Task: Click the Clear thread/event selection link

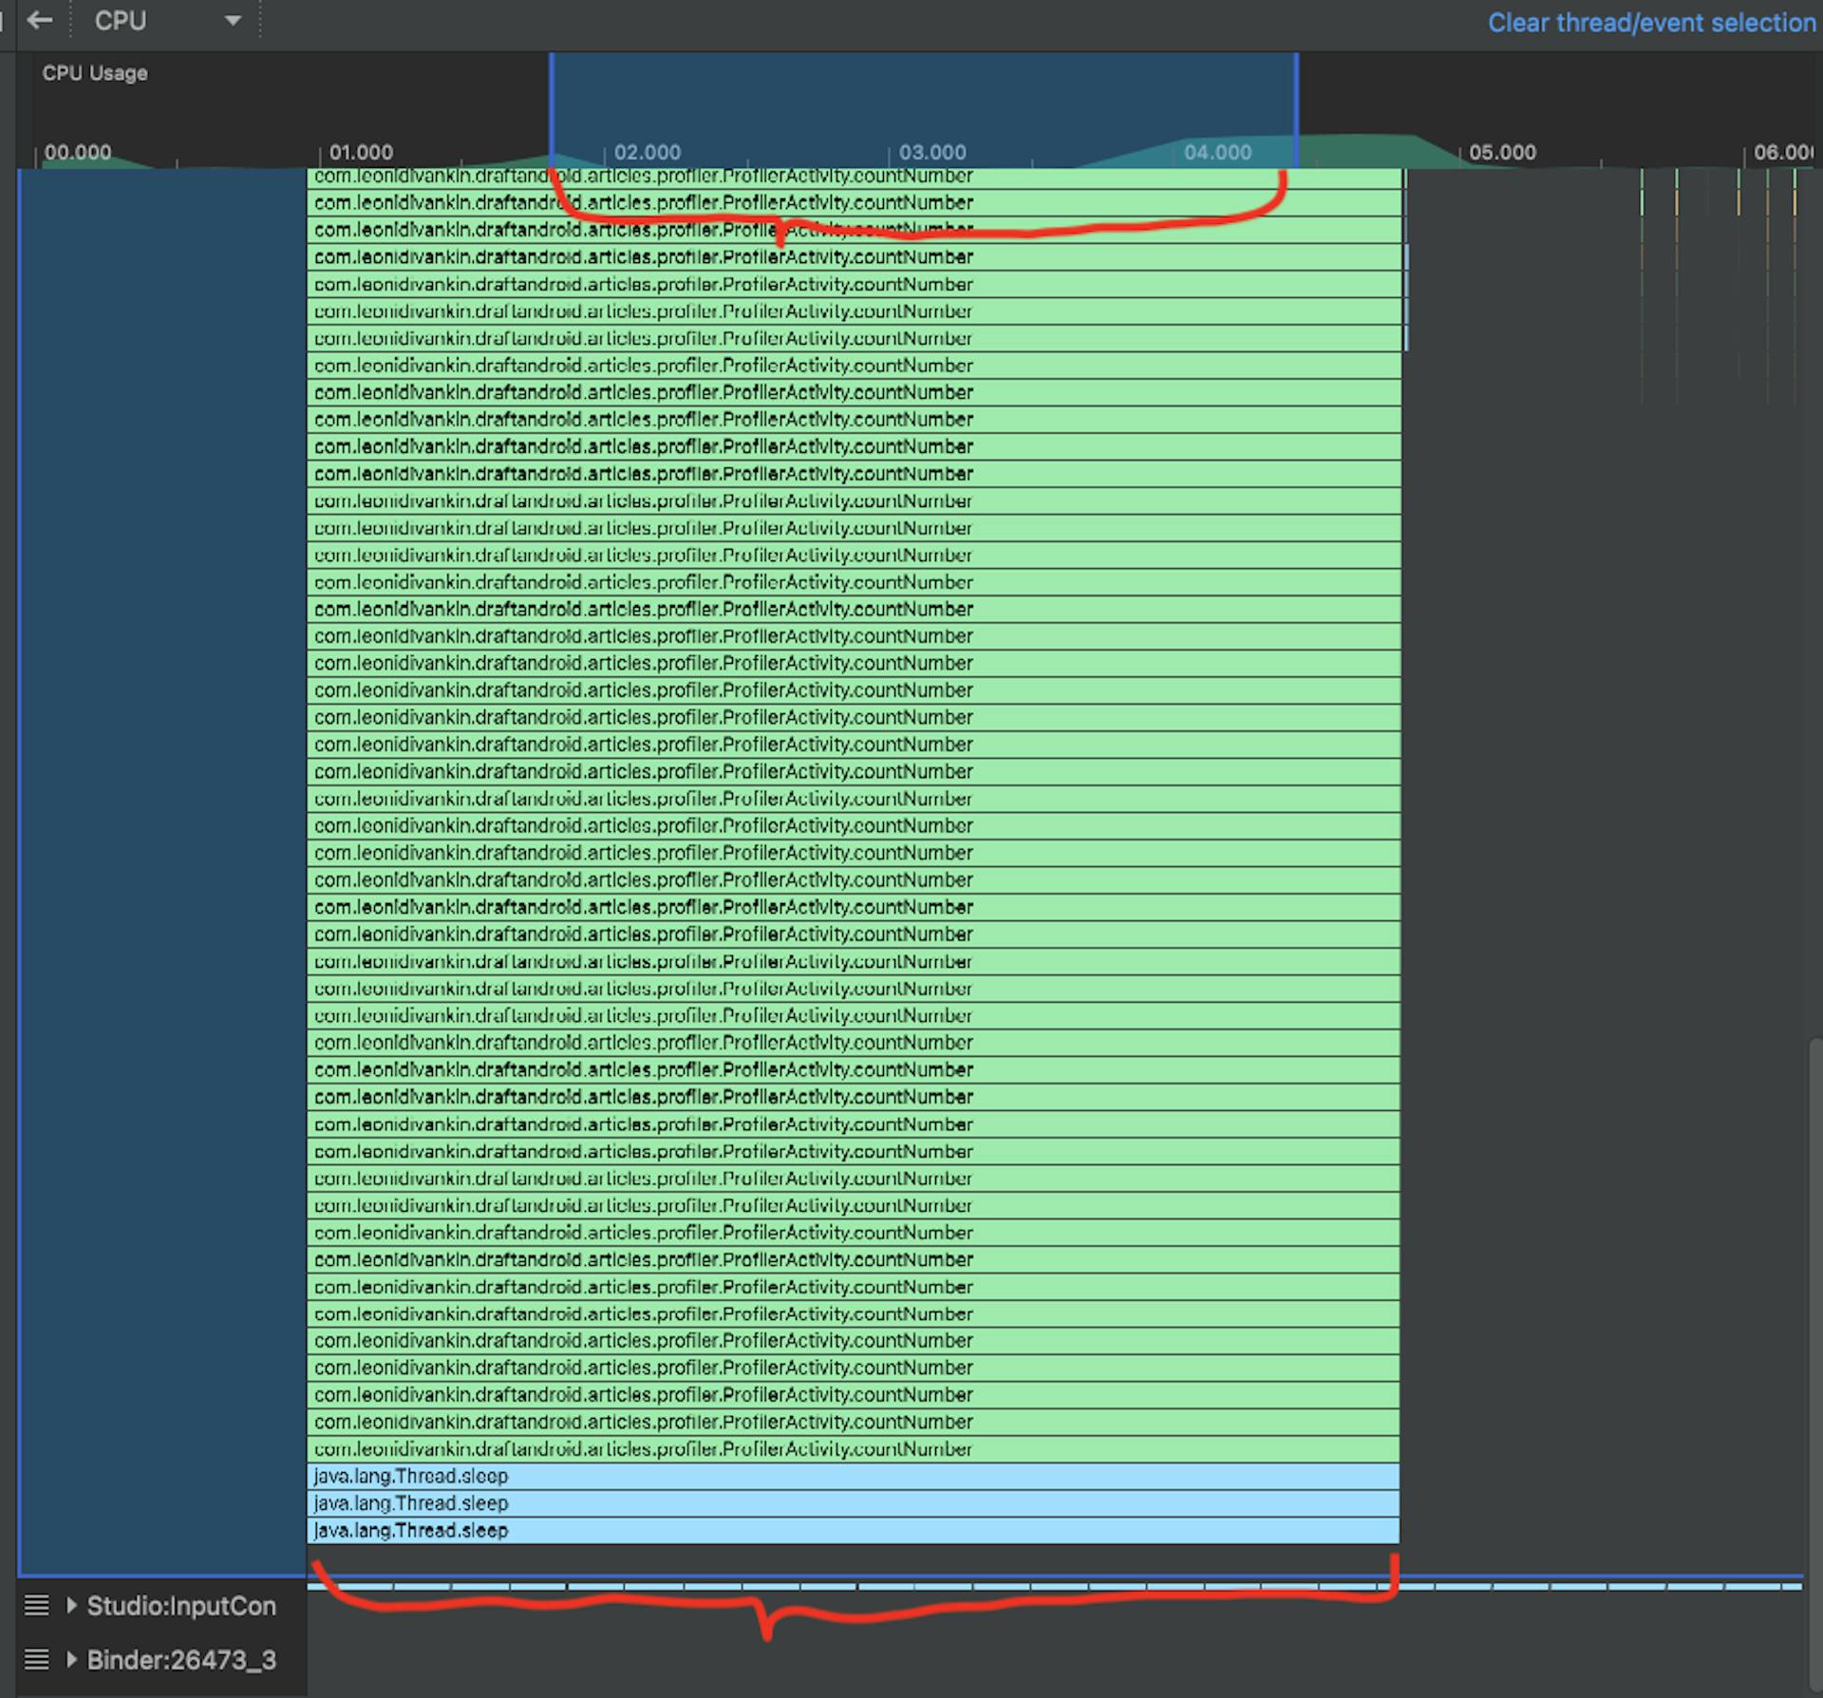Action: (x=1652, y=23)
